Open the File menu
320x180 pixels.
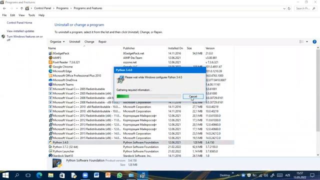click(4, 15)
